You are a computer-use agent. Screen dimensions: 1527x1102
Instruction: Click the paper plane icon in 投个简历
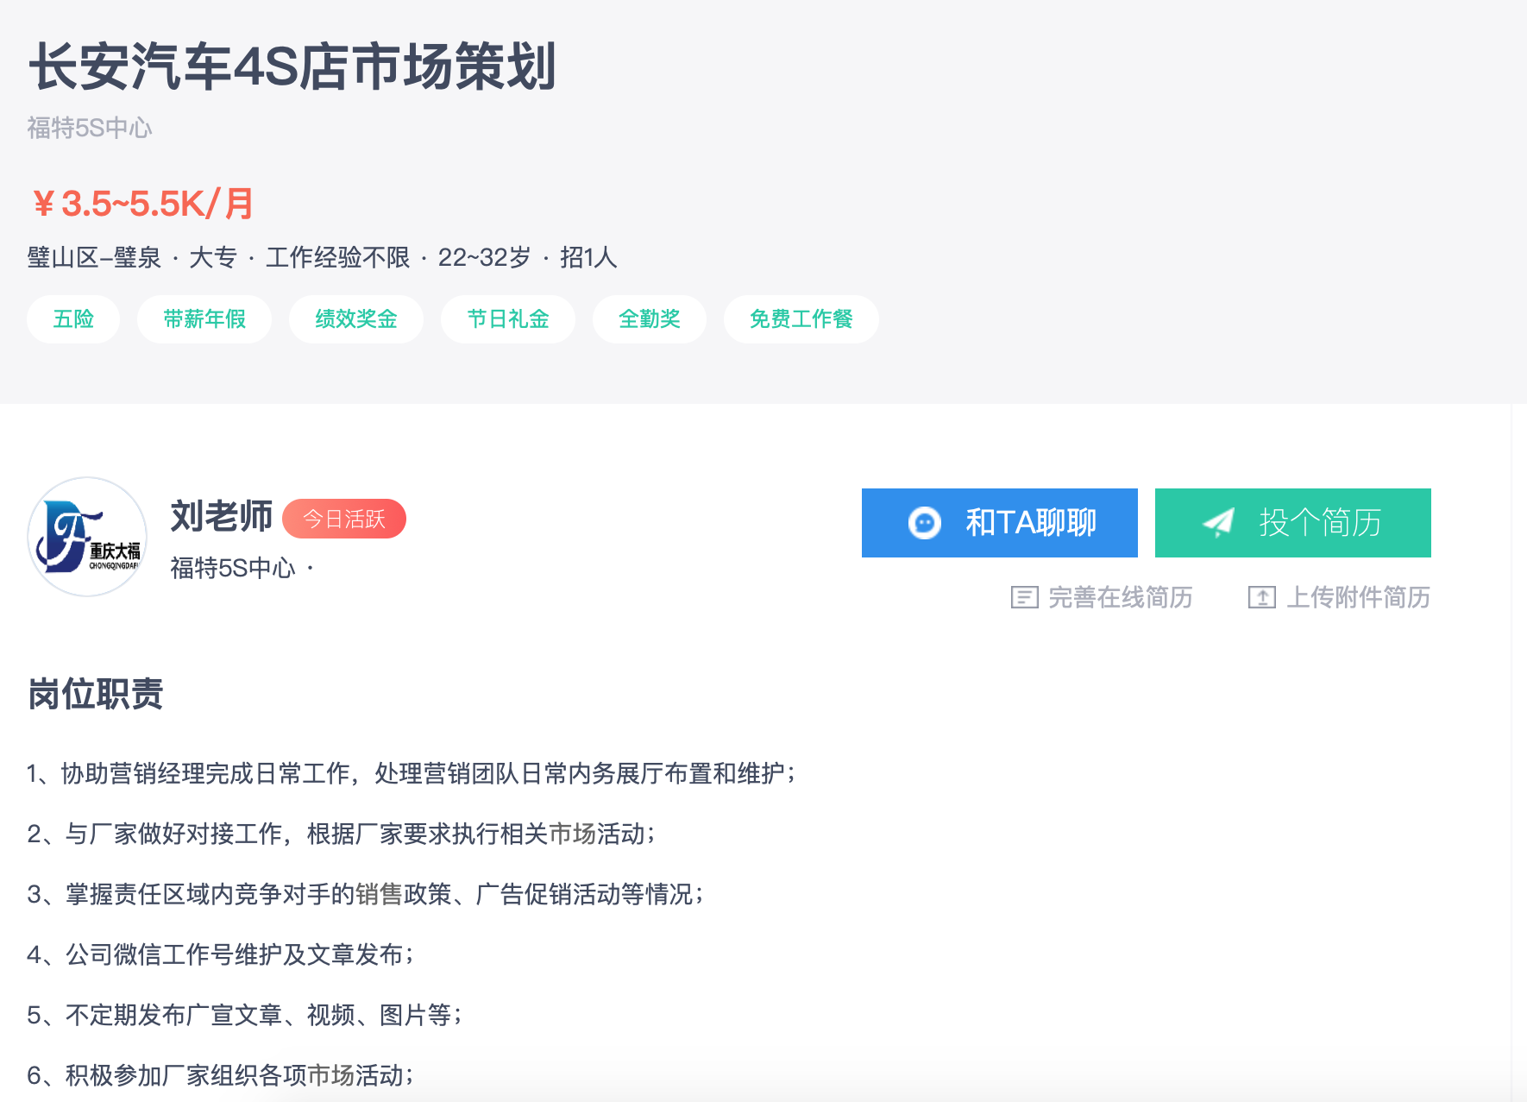1218,523
